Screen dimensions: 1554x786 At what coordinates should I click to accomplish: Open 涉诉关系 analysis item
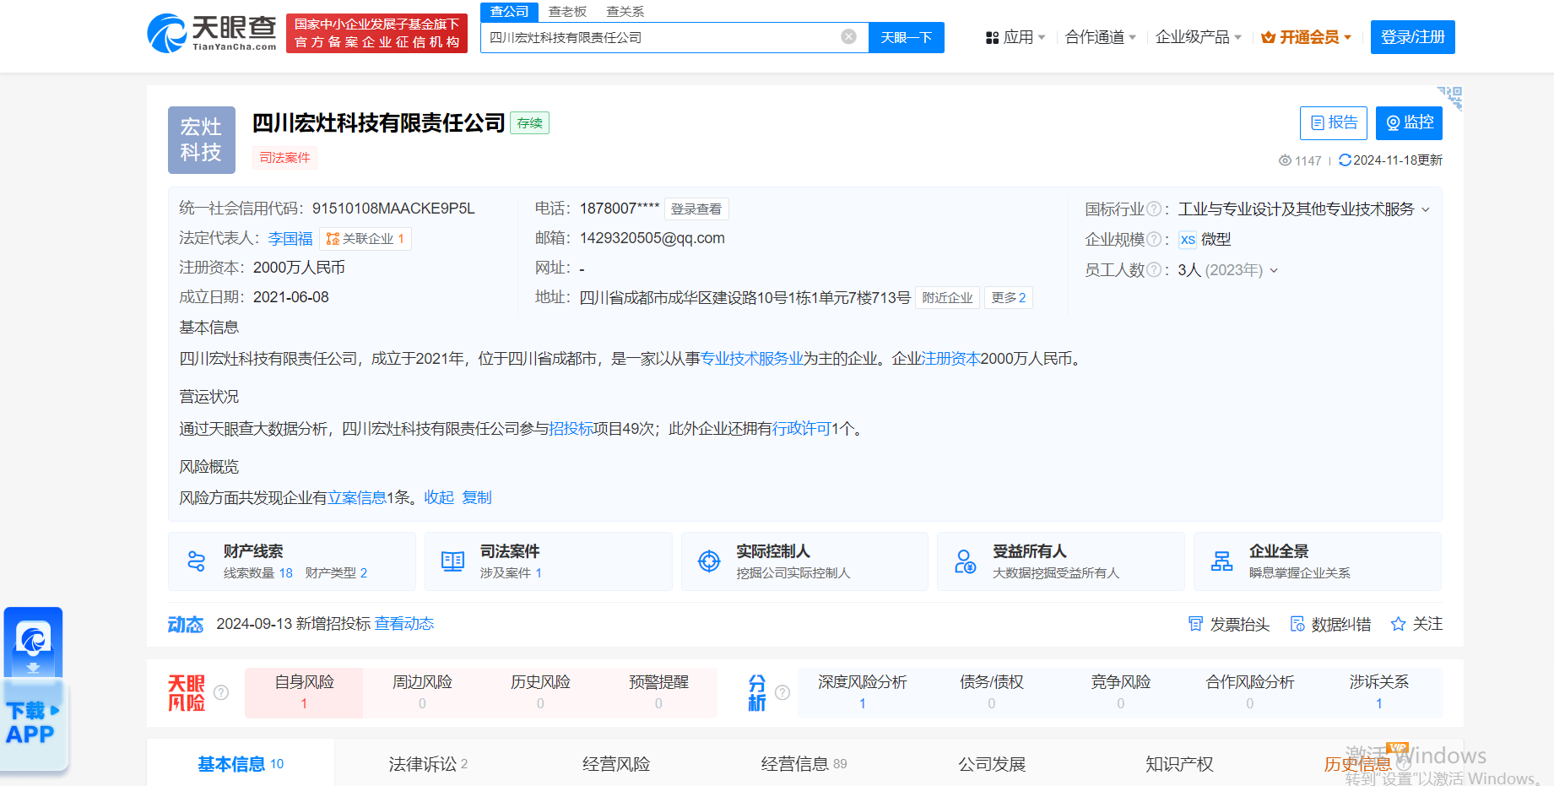pyautogui.click(x=1379, y=692)
